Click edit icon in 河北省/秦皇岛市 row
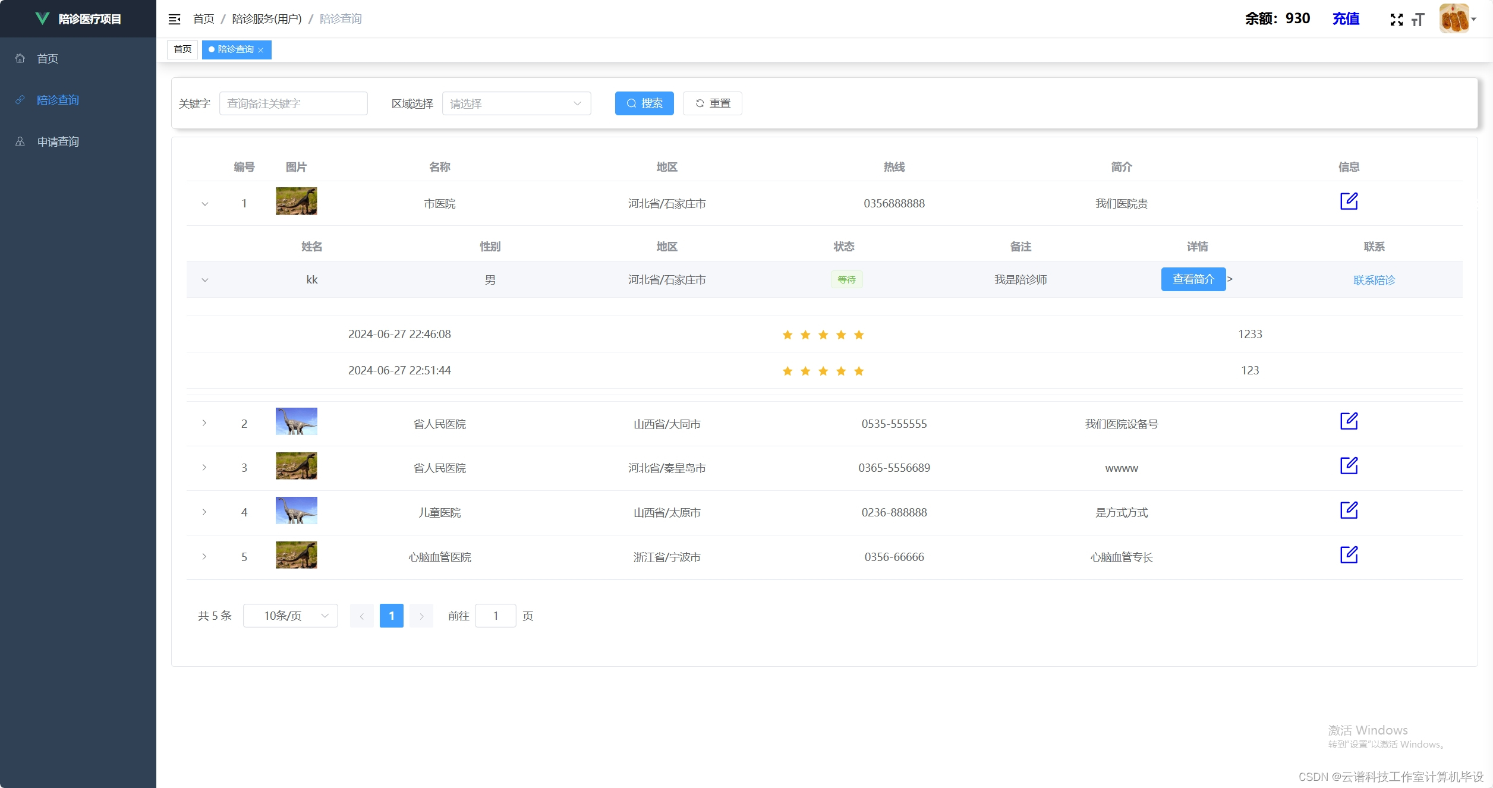The height and width of the screenshot is (788, 1493). (x=1349, y=466)
